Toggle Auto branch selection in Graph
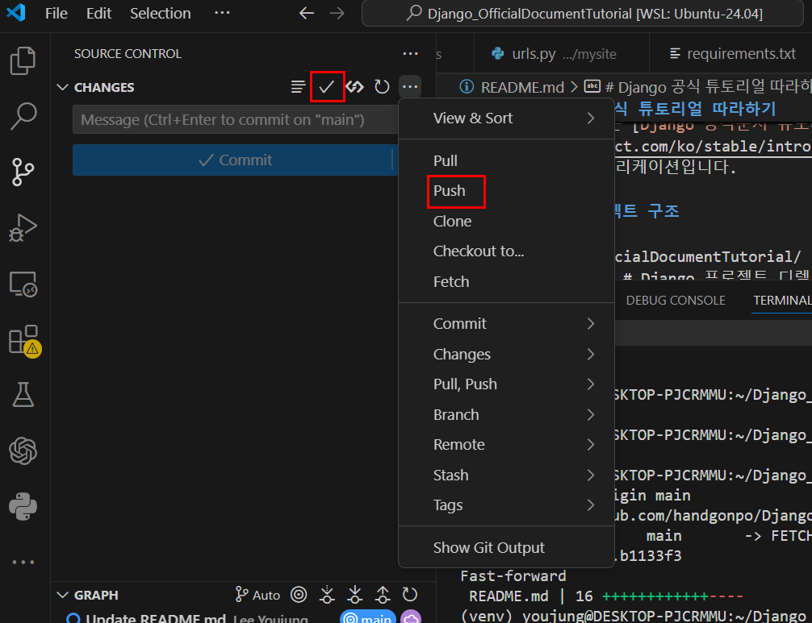The height and width of the screenshot is (623, 812). click(257, 595)
